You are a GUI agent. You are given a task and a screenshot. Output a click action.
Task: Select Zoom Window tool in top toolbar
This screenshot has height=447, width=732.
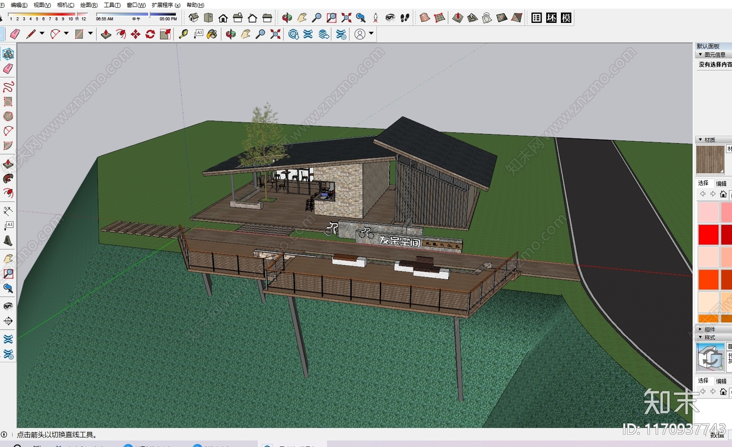332,18
